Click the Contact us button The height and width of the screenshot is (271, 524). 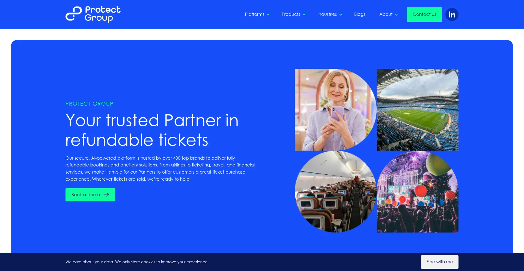click(424, 14)
